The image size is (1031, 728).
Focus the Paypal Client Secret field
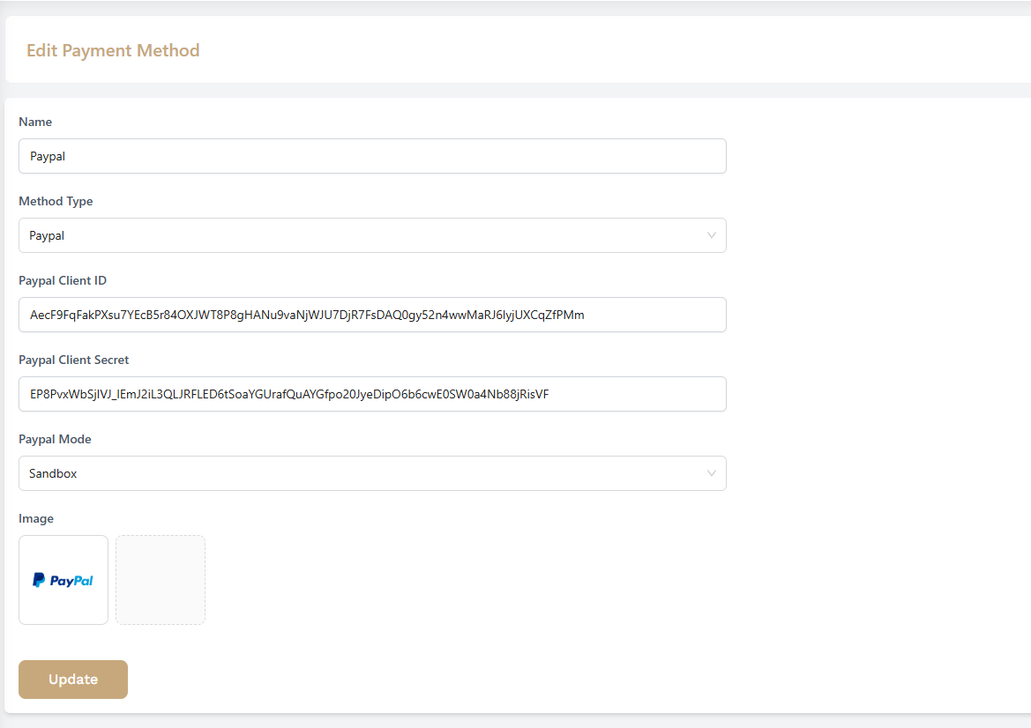[x=372, y=394]
